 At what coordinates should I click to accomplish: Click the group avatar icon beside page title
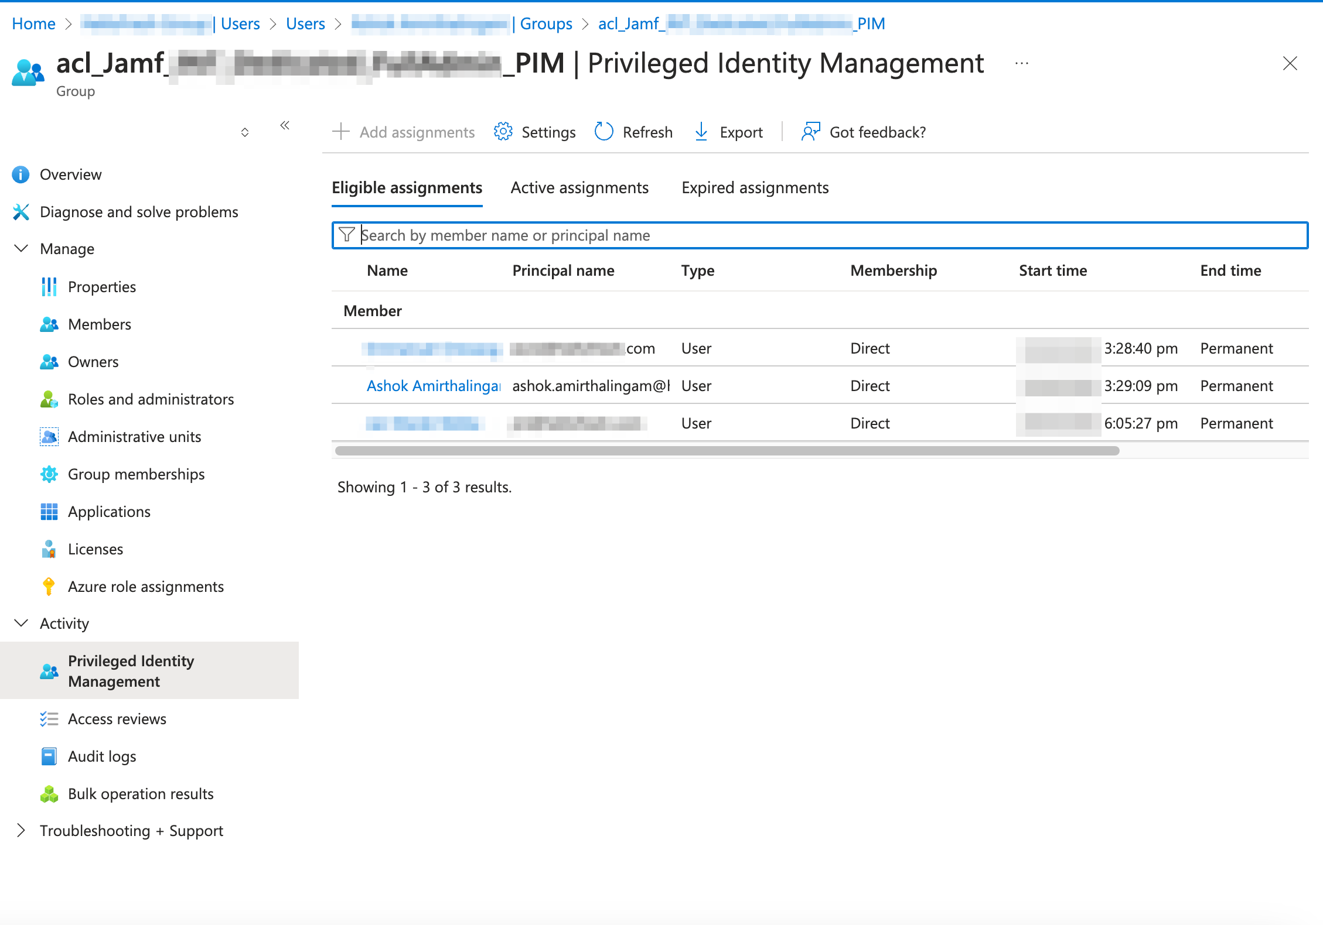(x=28, y=73)
